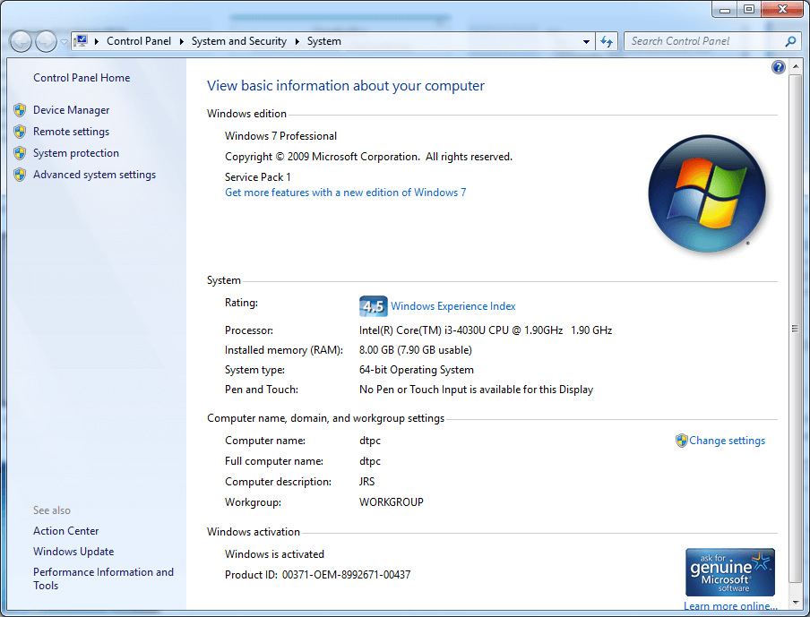Image resolution: width=810 pixels, height=617 pixels.
Task: Open the recent pages dropdown arrow
Action: pos(64,42)
